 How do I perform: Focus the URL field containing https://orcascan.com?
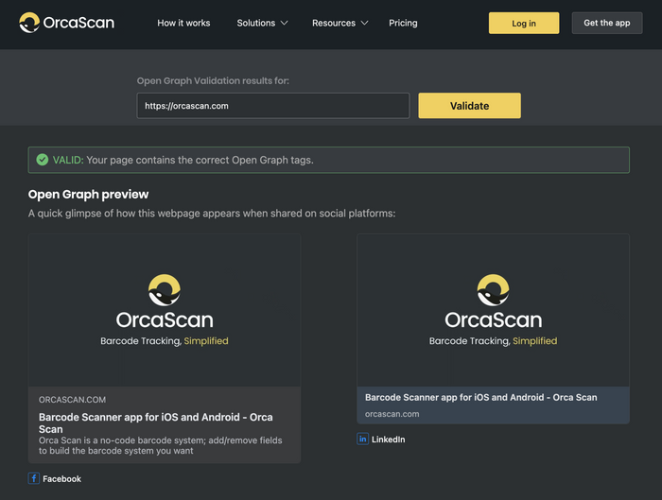pyautogui.click(x=273, y=106)
